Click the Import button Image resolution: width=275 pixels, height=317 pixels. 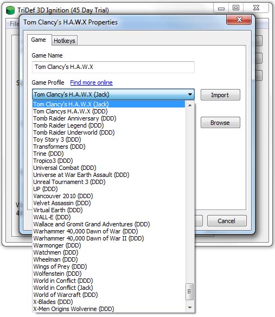tap(220, 95)
